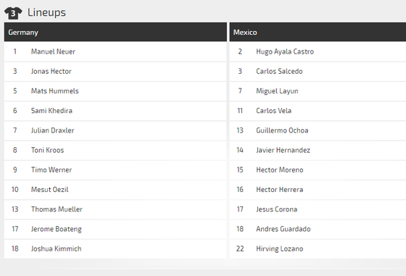Click the Lineups jersey icon
The width and height of the screenshot is (406, 276).
[x=13, y=12]
